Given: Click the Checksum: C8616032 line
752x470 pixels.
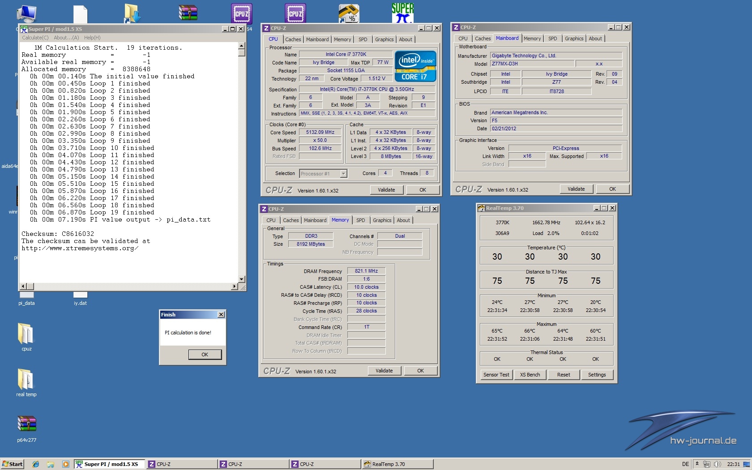Looking at the screenshot, I should click(x=58, y=234).
